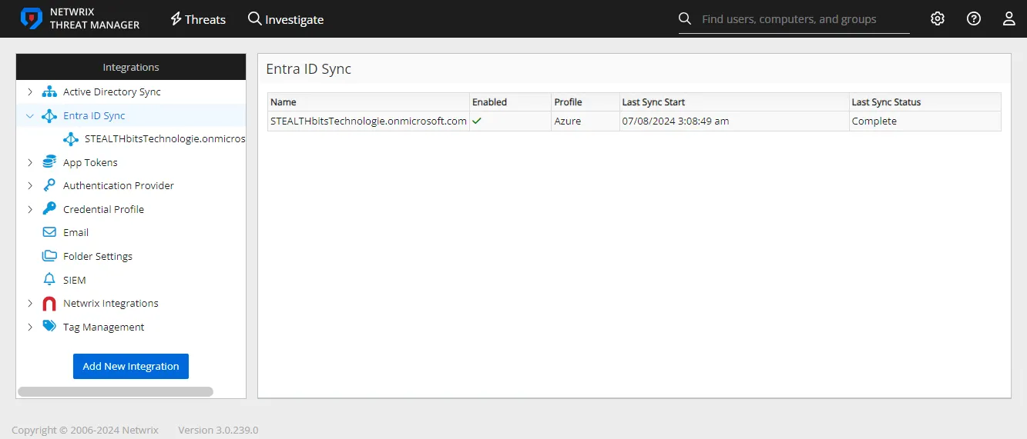Screen dimensions: 1027x439
Task: Click the App Tokens coin stack icon
Action: [x=49, y=162]
